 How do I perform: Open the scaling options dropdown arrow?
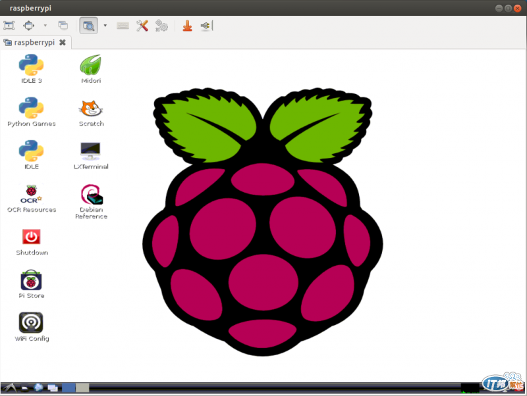[x=105, y=26]
